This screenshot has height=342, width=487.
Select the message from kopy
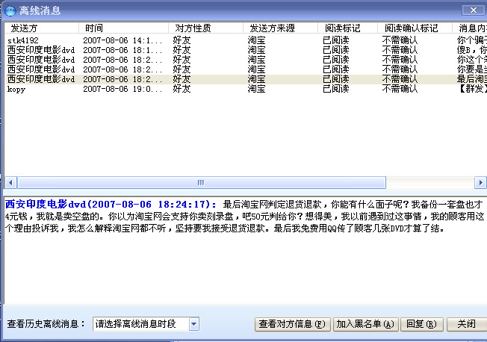[16, 89]
